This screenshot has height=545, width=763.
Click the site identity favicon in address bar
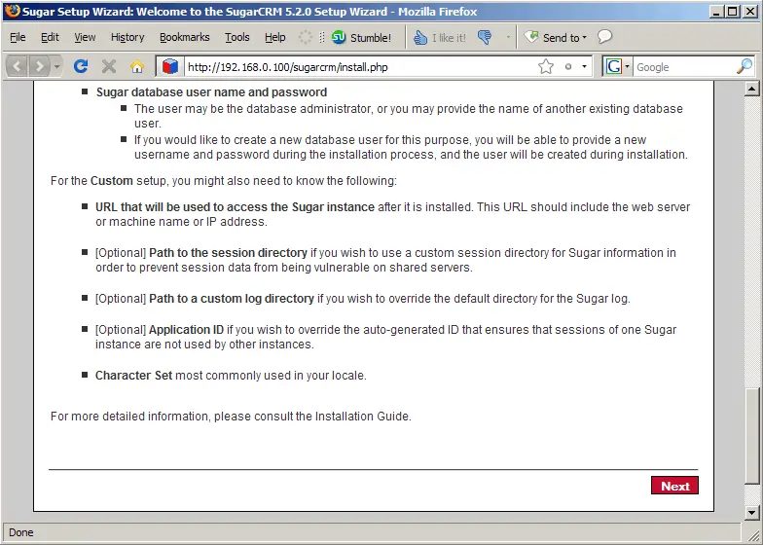click(x=169, y=66)
